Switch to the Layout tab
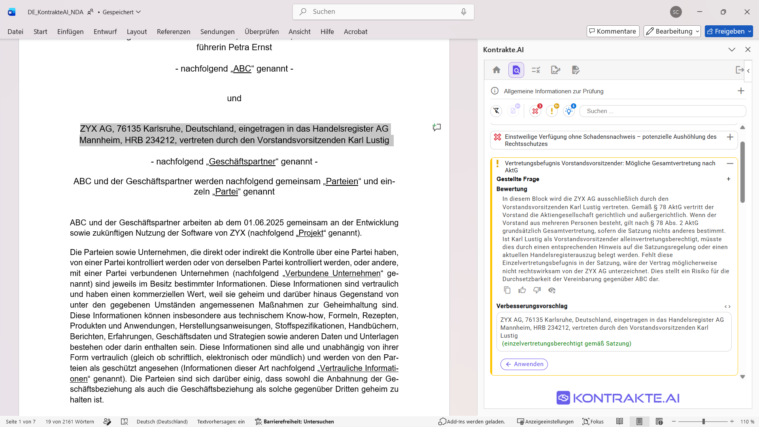 point(137,32)
